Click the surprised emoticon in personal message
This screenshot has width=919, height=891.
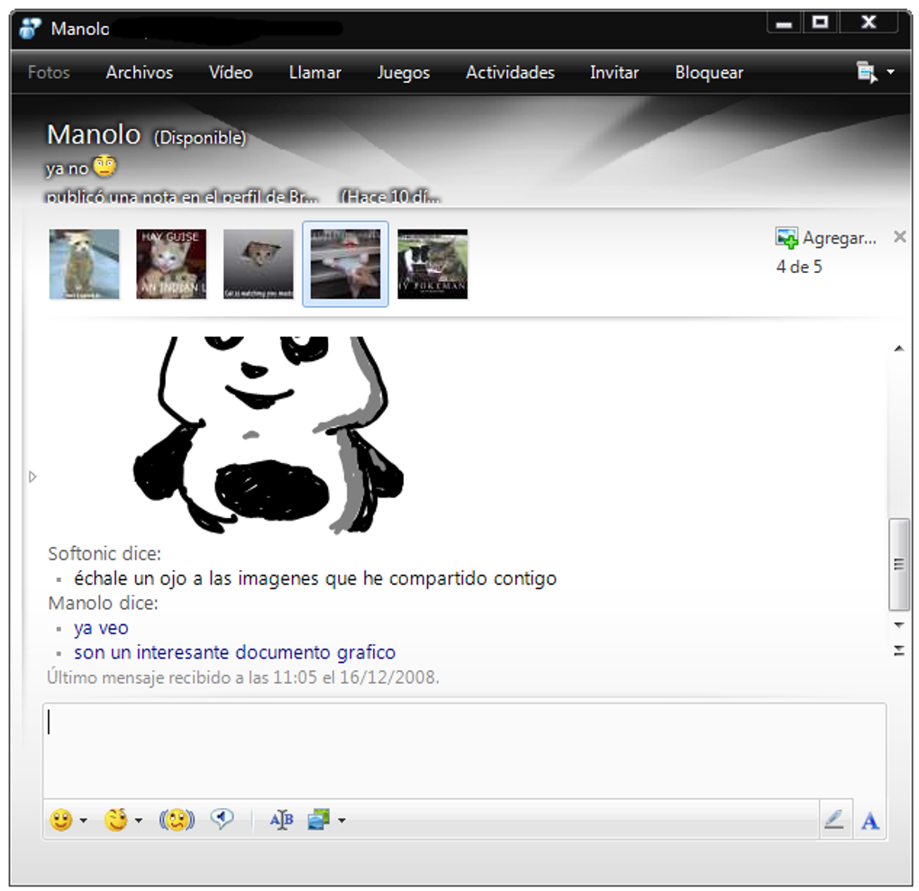tap(105, 167)
